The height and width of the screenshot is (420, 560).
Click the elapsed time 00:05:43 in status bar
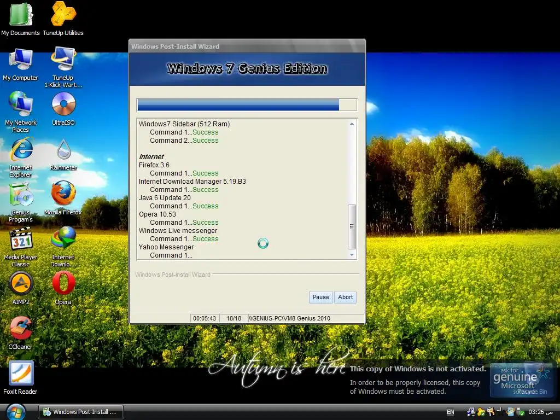205,318
